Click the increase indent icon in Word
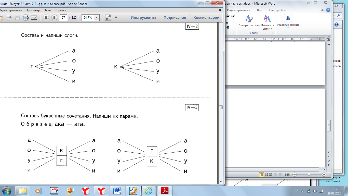This screenshot has width=348, height=196. point(233,17)
